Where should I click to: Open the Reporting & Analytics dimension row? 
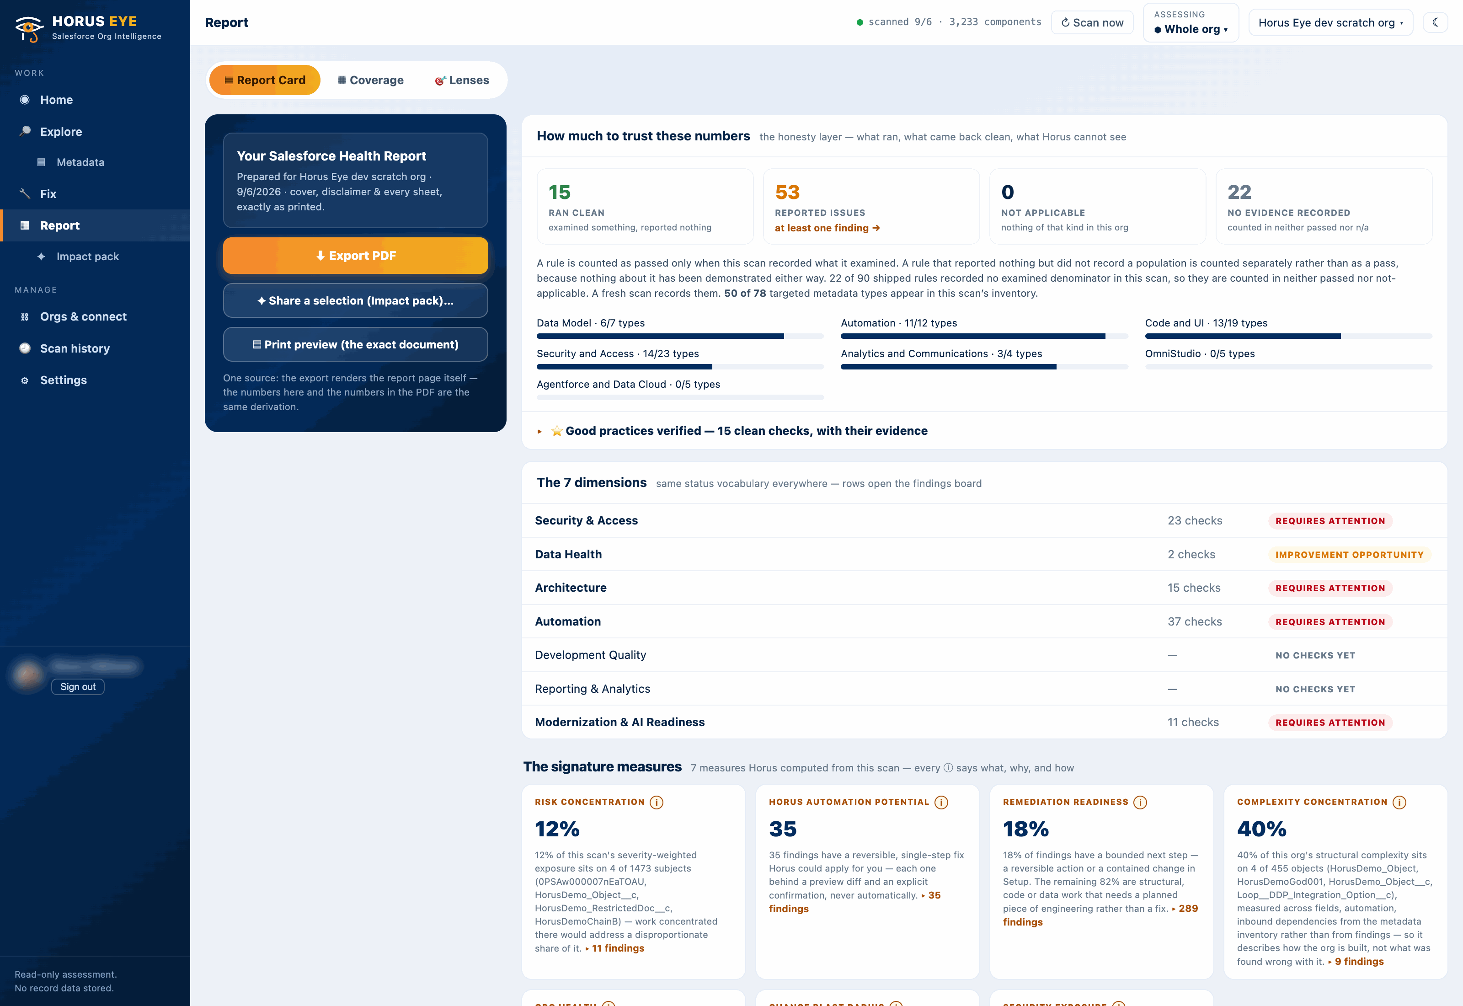(984, 688)
